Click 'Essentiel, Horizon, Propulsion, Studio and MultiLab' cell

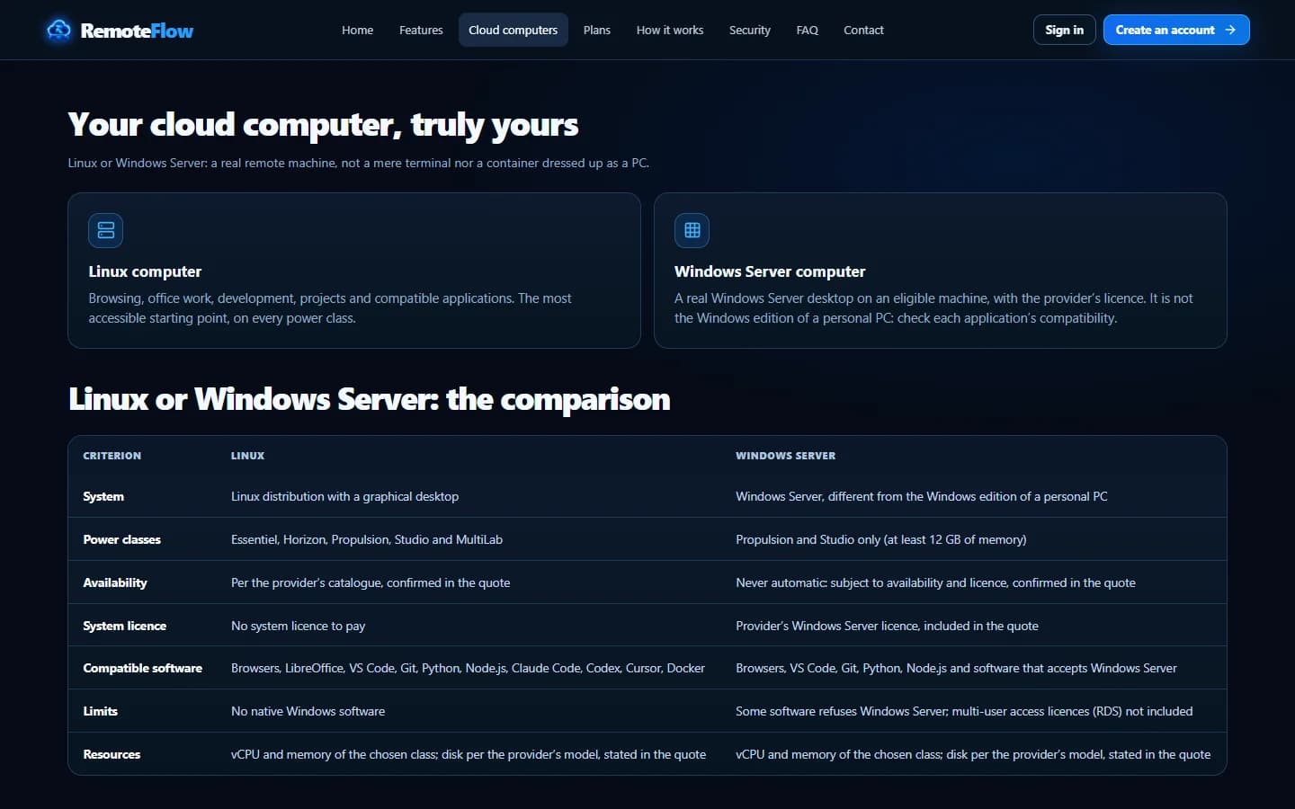coord(367,539)
